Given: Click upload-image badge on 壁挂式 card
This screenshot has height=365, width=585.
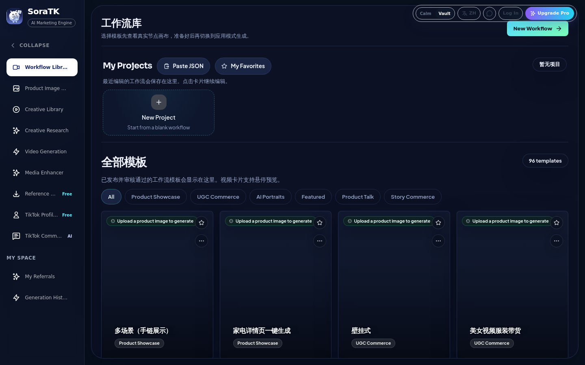Looking at the screenshot, I should [388, 221].
